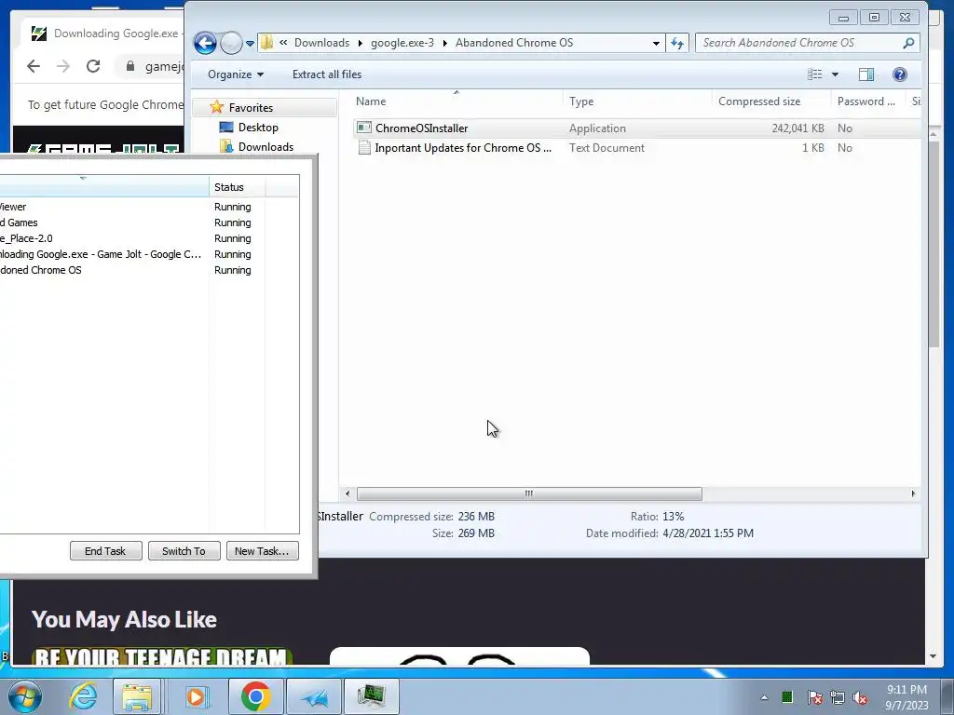Click browser page scrollbar down arrow
The width and height of the screenshot is (954, 715).
(x=934, y=656)
